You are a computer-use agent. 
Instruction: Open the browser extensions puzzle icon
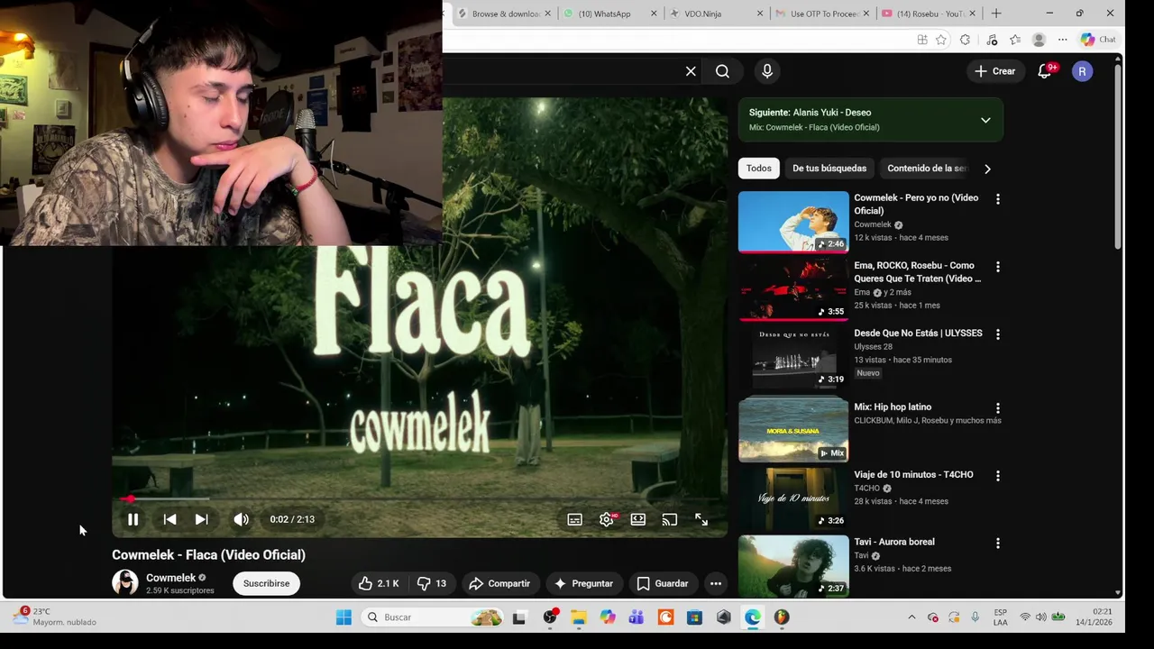tap(965, 40)
